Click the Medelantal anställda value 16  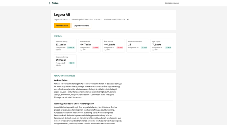(x=129, y=45)
